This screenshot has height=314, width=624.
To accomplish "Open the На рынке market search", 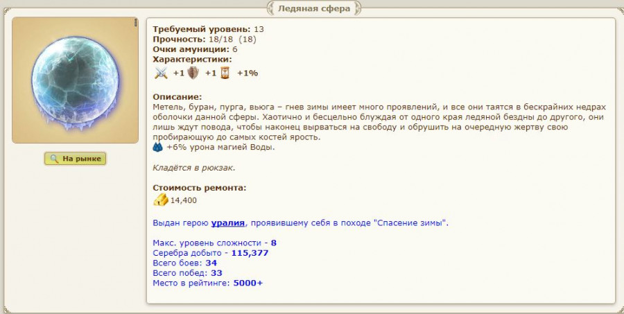I will click(x=75, y=159).
